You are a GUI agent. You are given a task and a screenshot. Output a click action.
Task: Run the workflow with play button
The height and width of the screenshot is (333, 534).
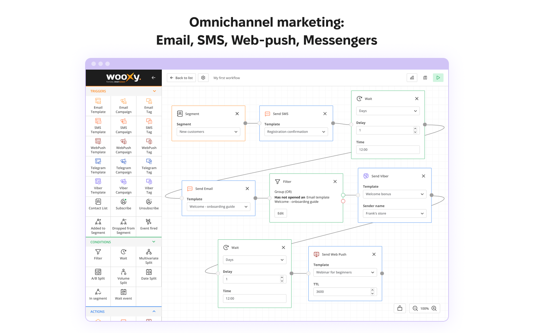(438, 78)
